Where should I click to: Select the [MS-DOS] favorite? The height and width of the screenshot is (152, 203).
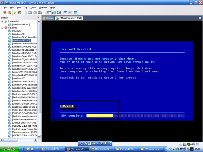click(x=17, y=31)
